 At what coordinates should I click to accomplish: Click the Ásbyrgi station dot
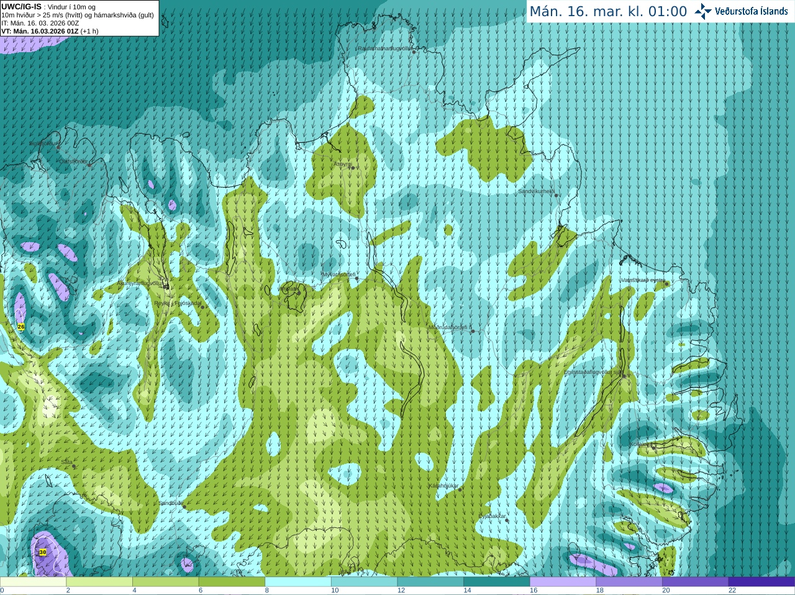[x=352, y=168]
